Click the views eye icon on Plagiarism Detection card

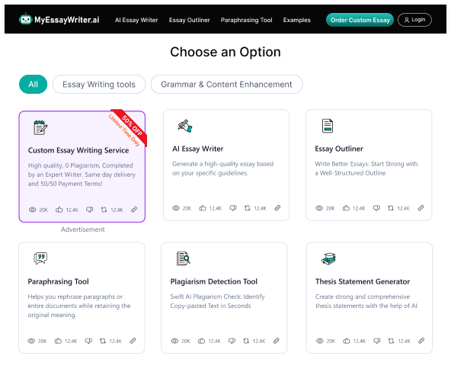pyautogui.click(x=174, y=341)
